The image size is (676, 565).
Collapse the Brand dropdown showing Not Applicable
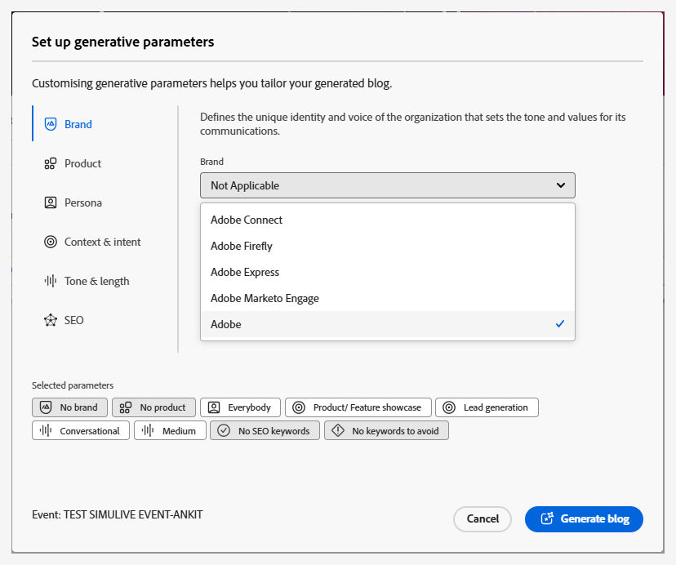point(388,185)
